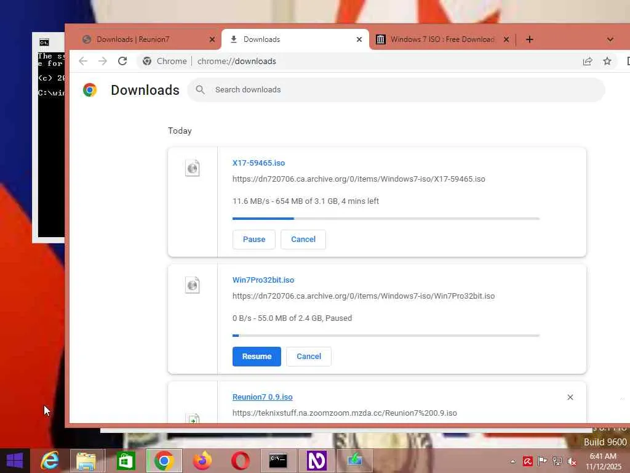
Task: Cancel the X17-59465.iso download
Action: [303, 240]
